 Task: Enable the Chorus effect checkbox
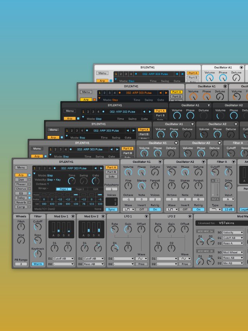coord(30,189)
